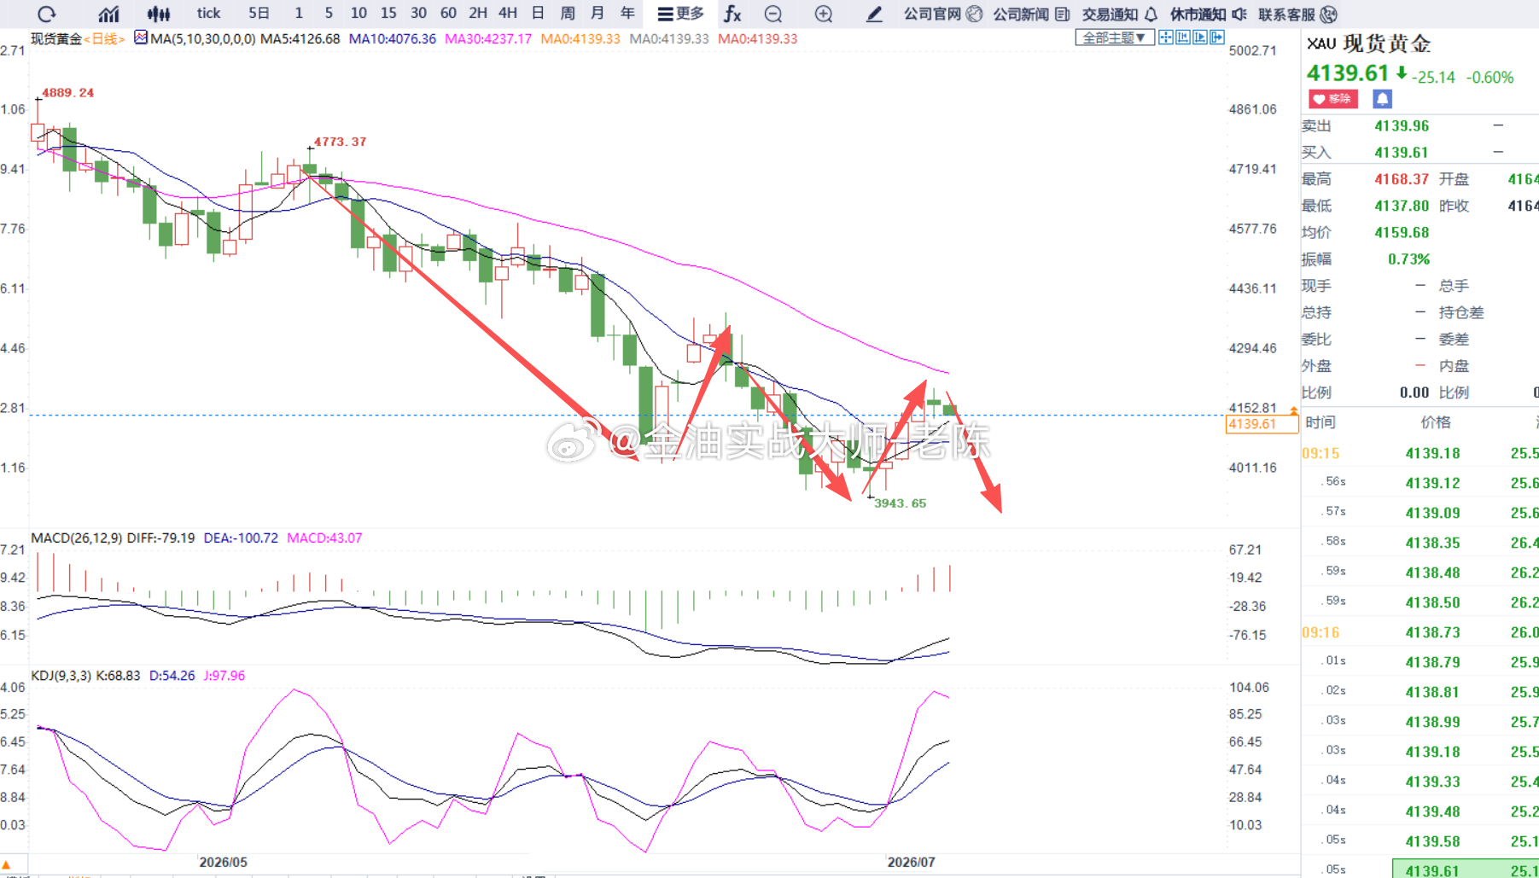Image resolution: width=1539 pixels, height=878 pixels.
Task: Select the 10-minute timeframe
Action: (x=359, y=14)
